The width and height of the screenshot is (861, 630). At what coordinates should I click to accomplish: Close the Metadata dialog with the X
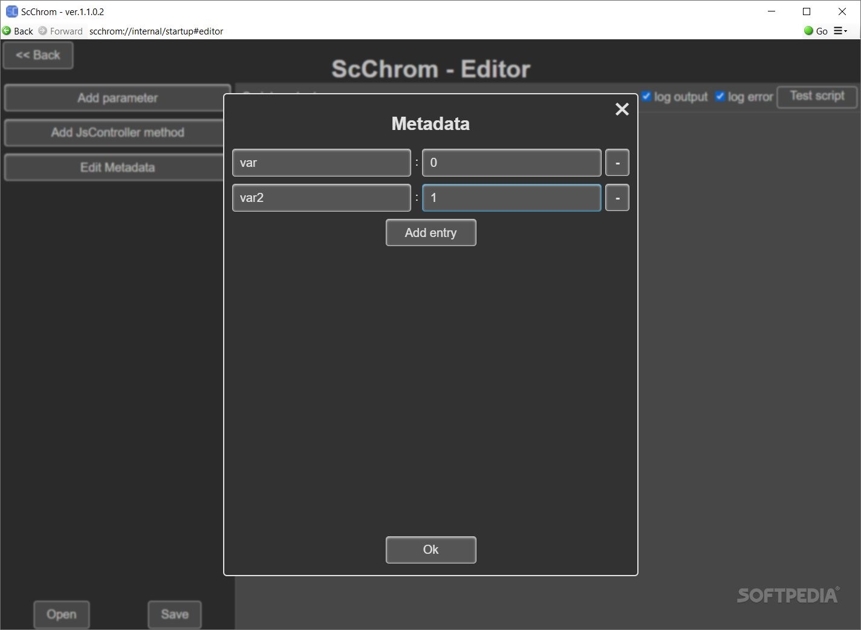click(x=622, y=109)
